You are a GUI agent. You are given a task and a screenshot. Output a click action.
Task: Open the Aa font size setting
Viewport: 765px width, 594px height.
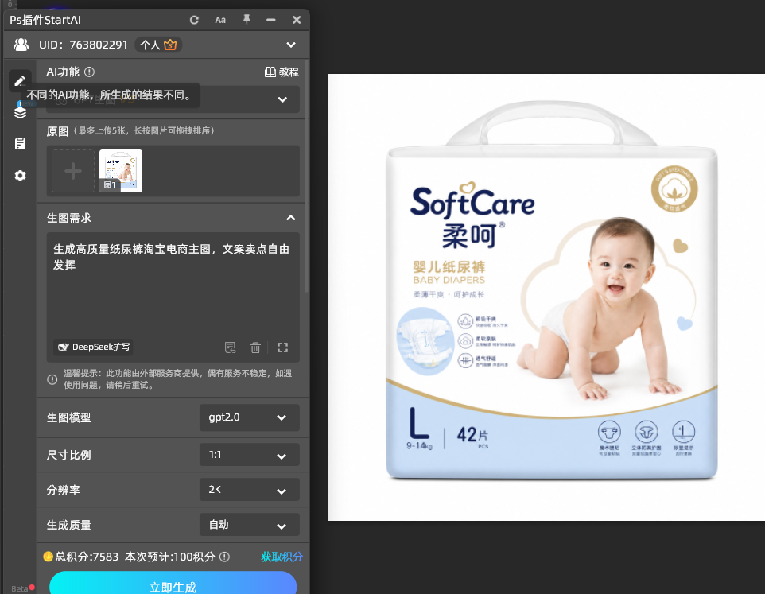coord(220,20)
